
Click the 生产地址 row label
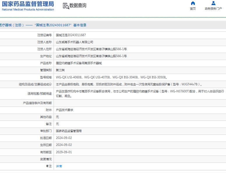[46, 56]
